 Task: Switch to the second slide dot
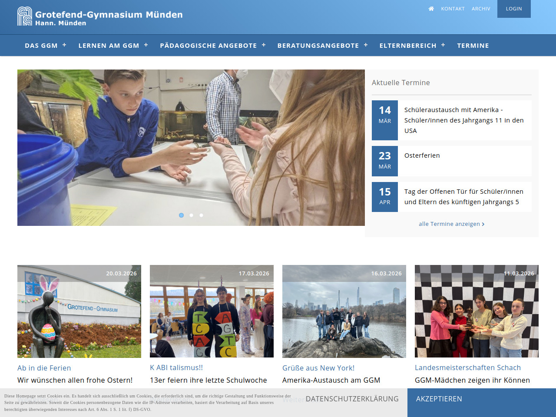191,215
